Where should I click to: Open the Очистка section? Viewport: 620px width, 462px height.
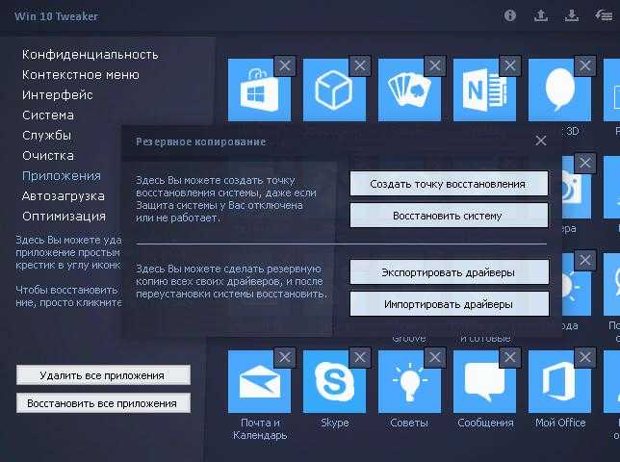point(48,156)
